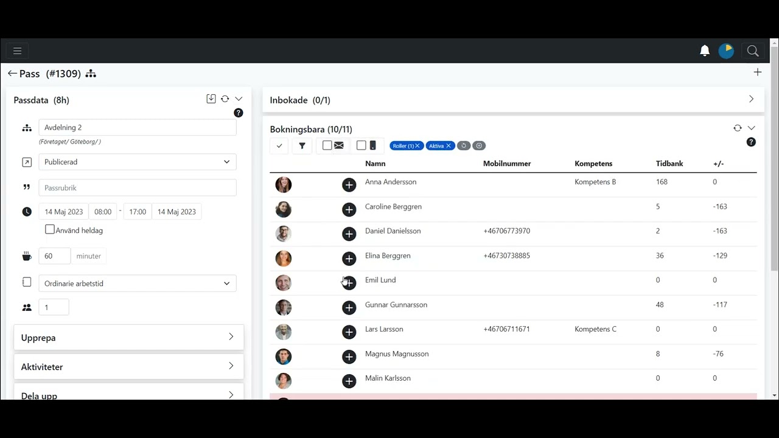Book Emil Lund with plus icon
This screenshot has height=438, width=779.
tap(349, 283)
